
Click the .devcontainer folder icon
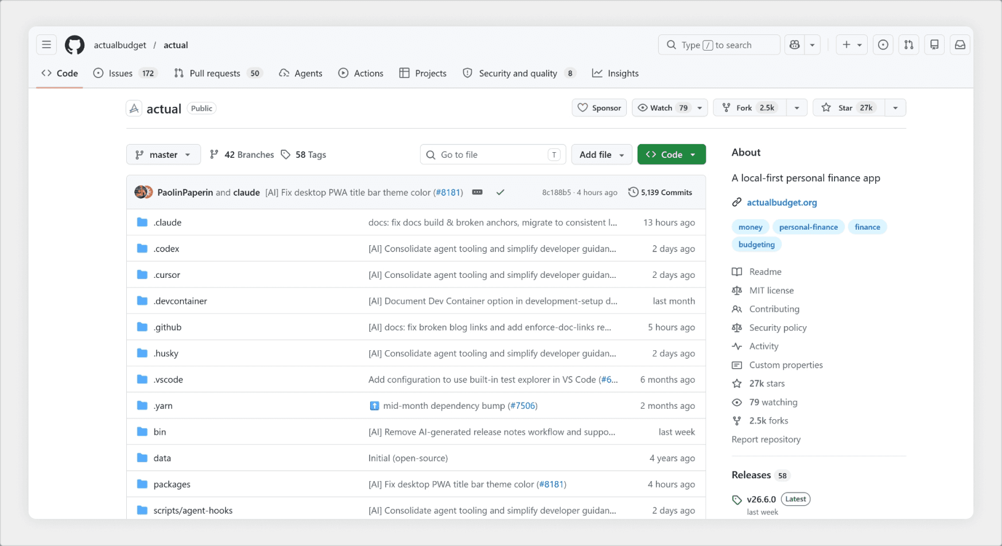point(142,301)
